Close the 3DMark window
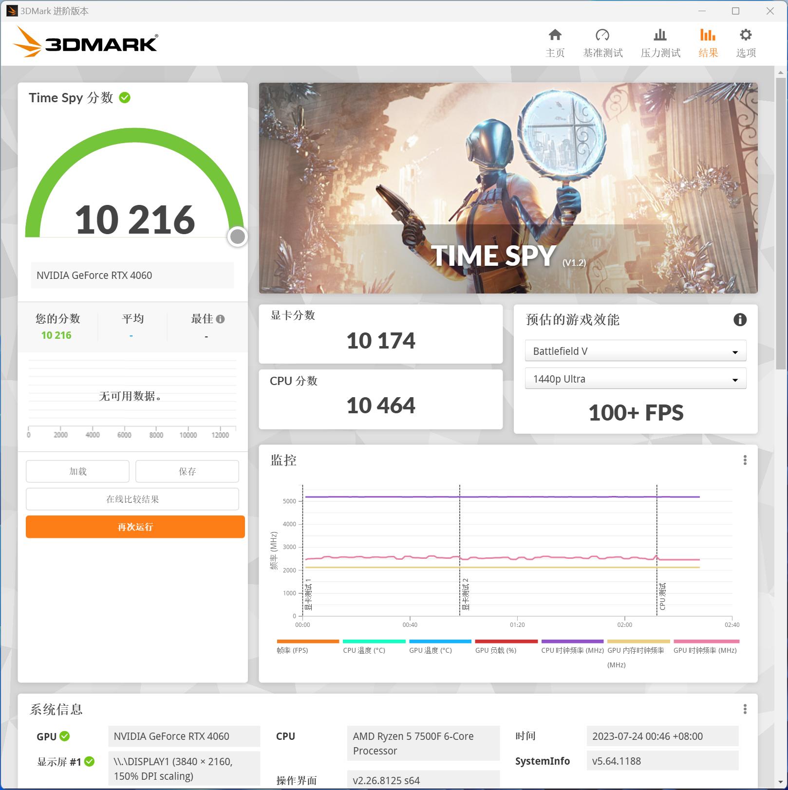Image resolution: width=788 pixels, height=790 pixels. coord(770,11)
